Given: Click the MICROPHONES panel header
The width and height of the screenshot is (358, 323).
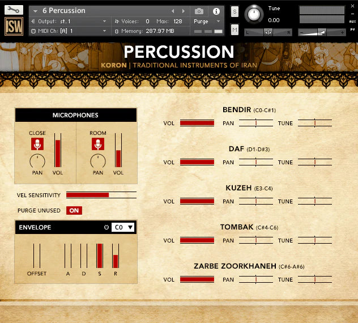Looking at the screenshot, I should coord(75,115).
